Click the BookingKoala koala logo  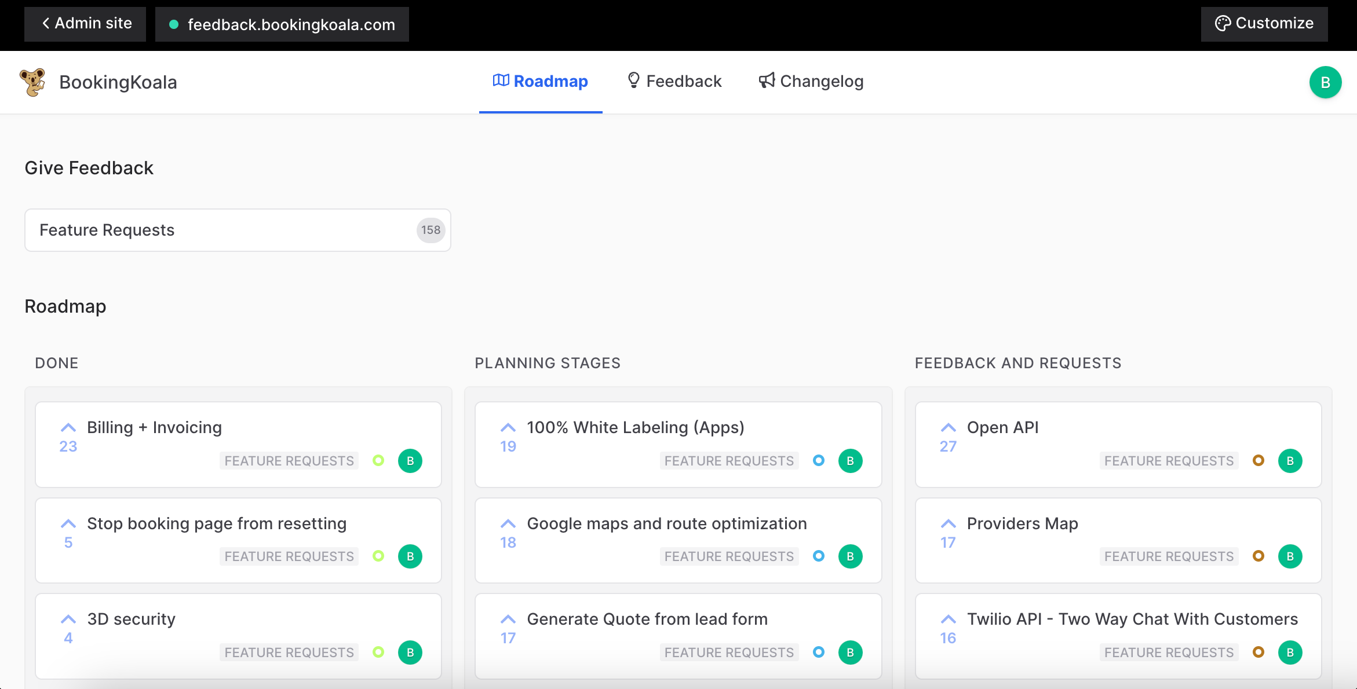click(x=33, y=82)
